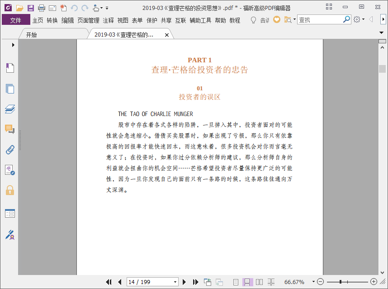Undo the last action
The image size is (388, 289).
coord(74,8)
